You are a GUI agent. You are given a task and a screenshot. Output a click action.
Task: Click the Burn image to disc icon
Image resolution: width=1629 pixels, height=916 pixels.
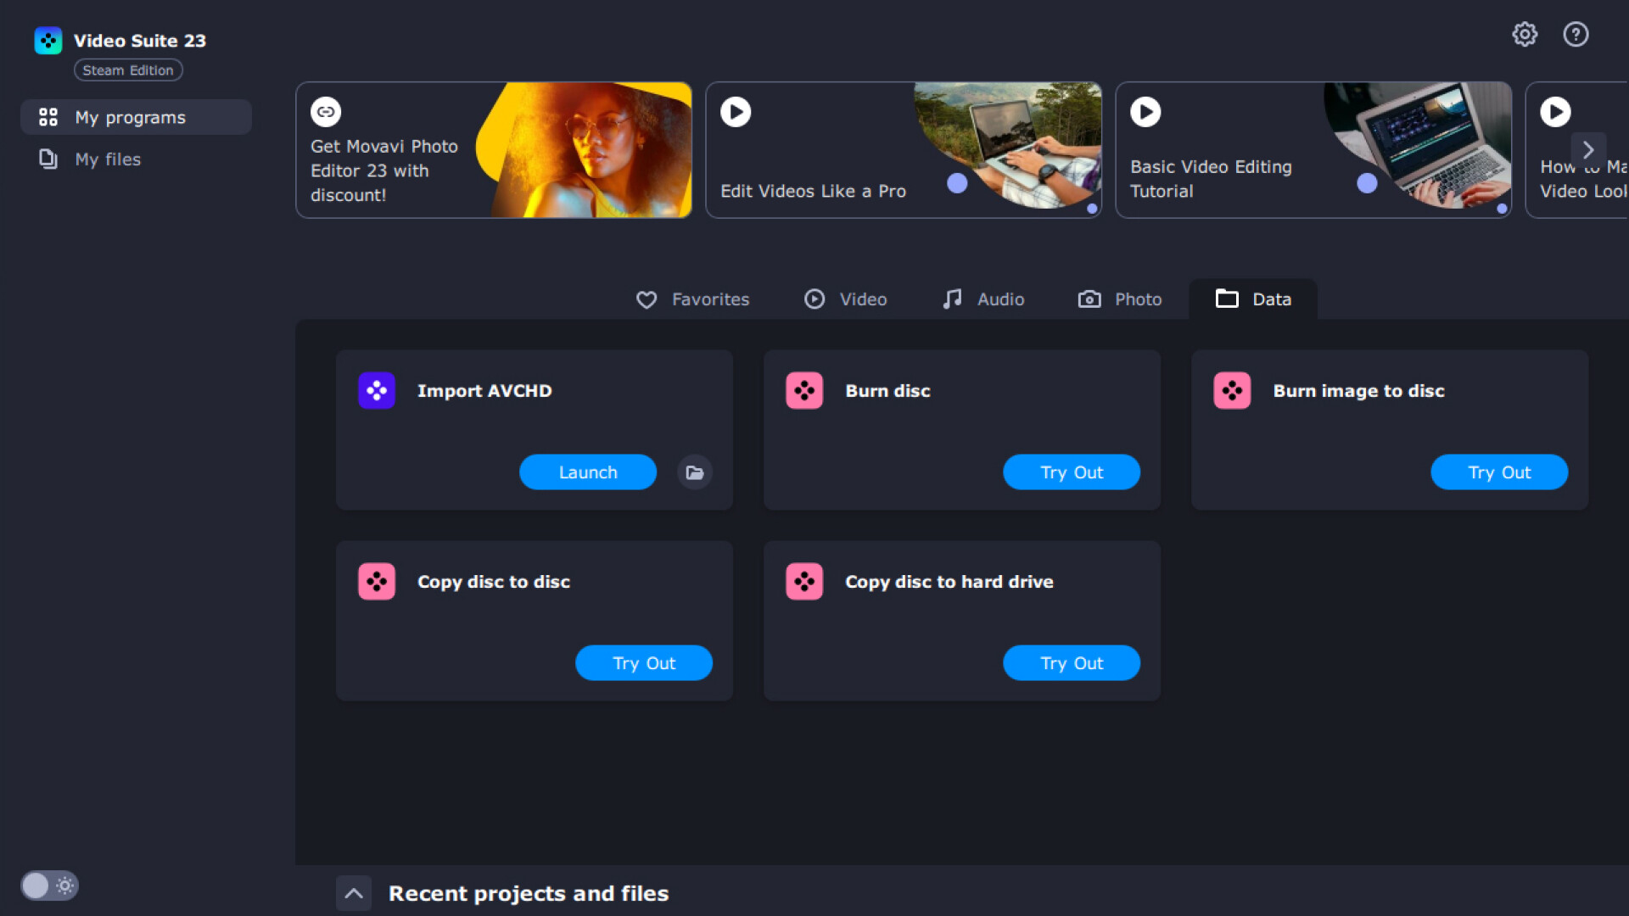[x=1233, y=390]
